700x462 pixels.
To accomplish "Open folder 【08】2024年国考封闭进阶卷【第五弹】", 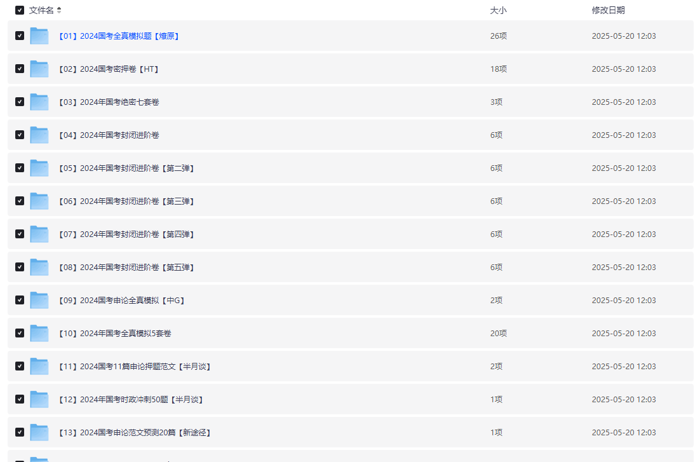I will coord(126,268).
